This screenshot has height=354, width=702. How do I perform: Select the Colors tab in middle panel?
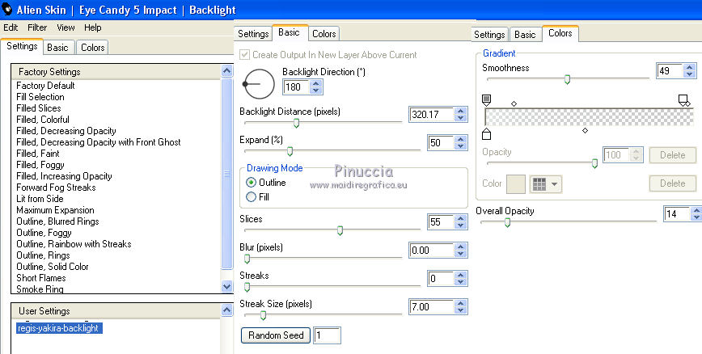324,34
